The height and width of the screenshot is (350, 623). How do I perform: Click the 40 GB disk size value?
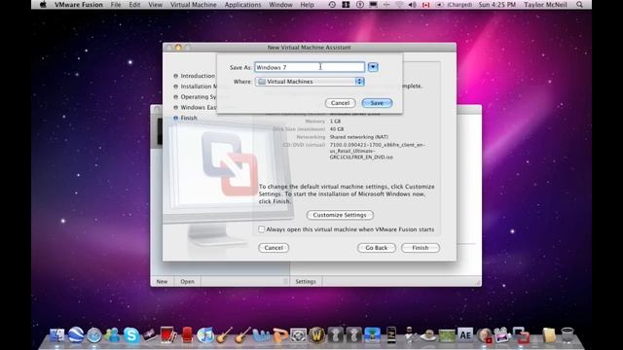(x=337, y=129)
